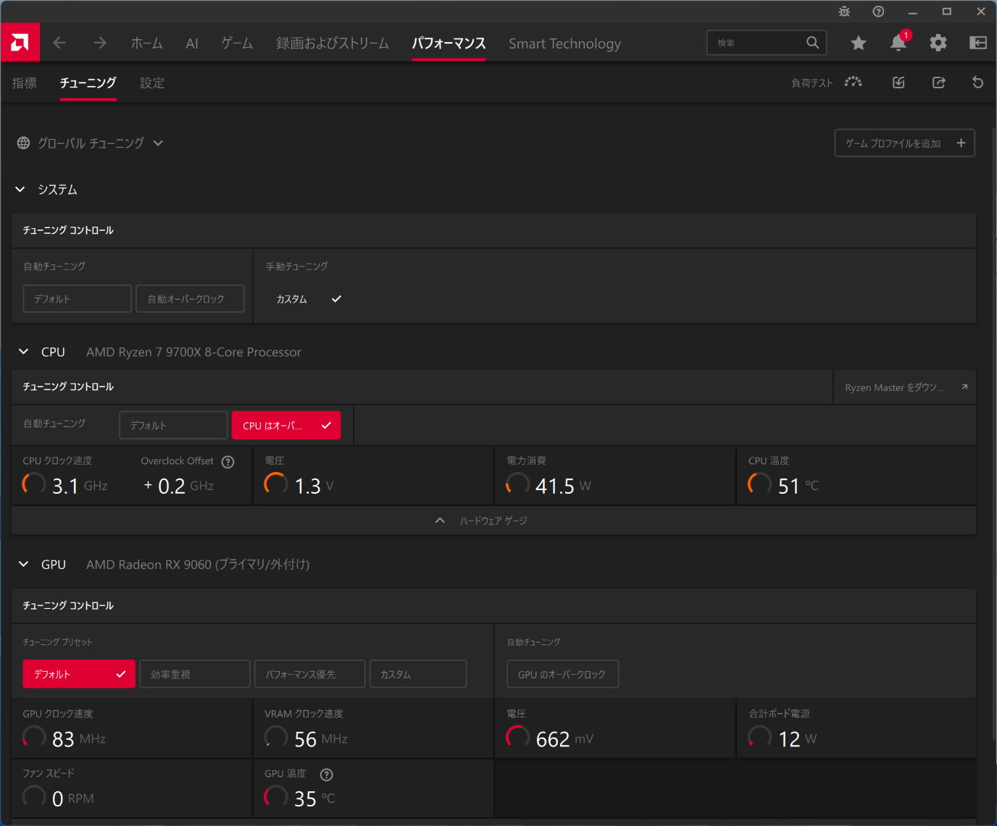Viewport: 997px width, 826px height.
Task: Select 自動オーバークロック tuning option
Action: tap(190, 299)
